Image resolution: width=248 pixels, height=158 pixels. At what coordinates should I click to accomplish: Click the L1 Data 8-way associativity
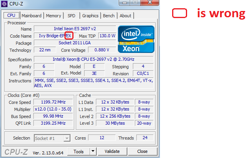click(x=144, y=102)
